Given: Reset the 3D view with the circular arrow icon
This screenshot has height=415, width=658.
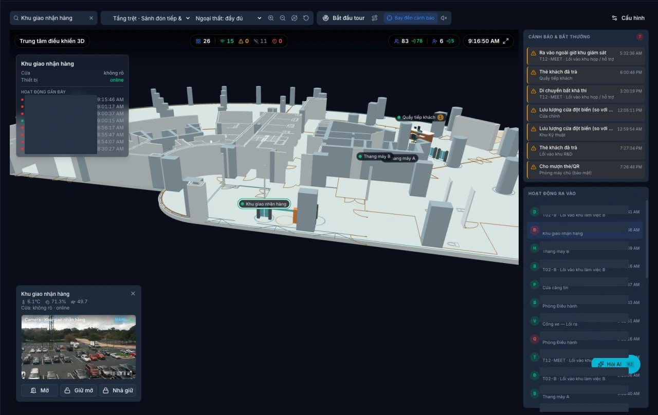Looking at the screenshot, I should pos(306,18).
